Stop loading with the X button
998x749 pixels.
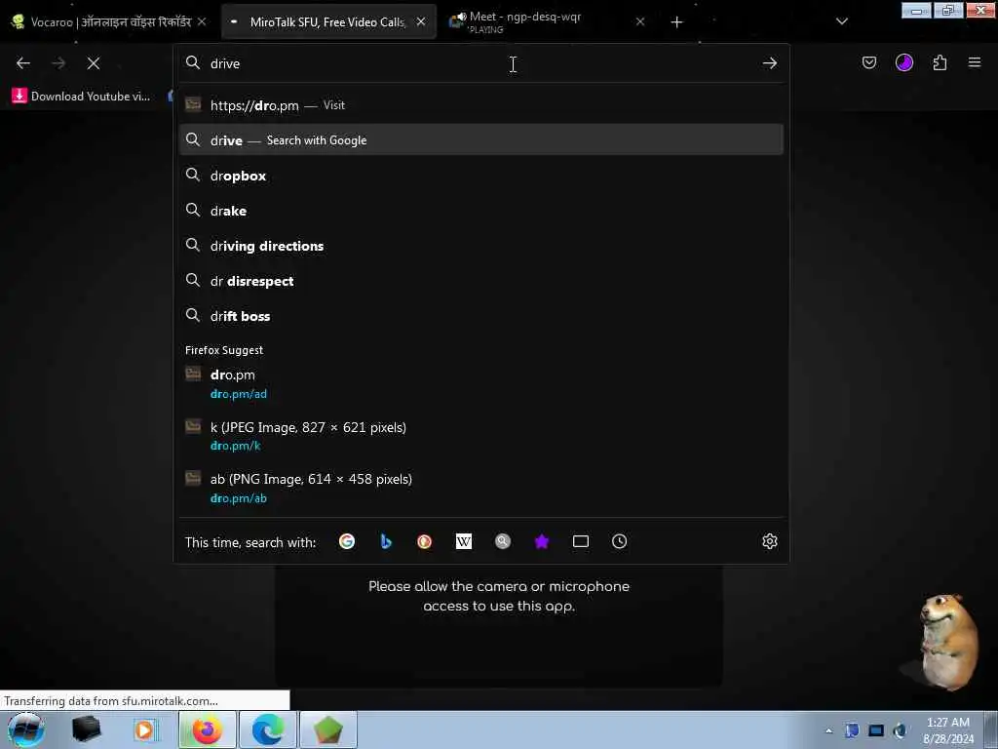pos(93,63)
